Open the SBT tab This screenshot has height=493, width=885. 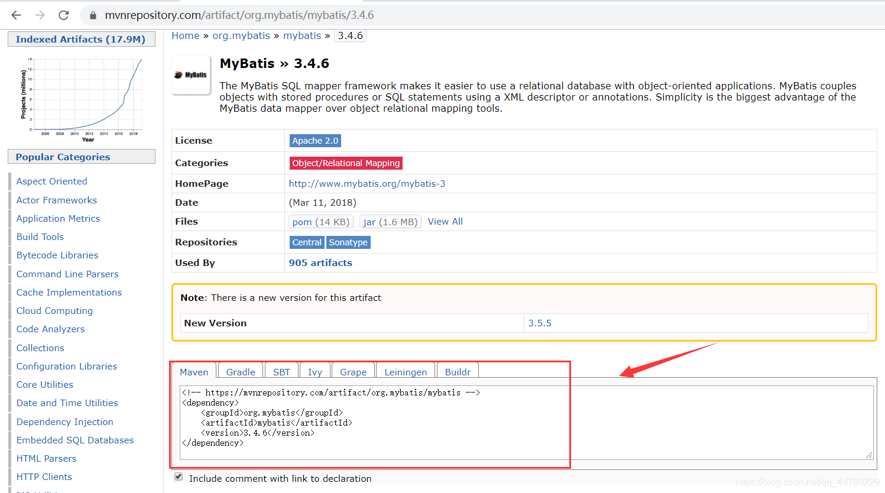[x=282, y=372]
